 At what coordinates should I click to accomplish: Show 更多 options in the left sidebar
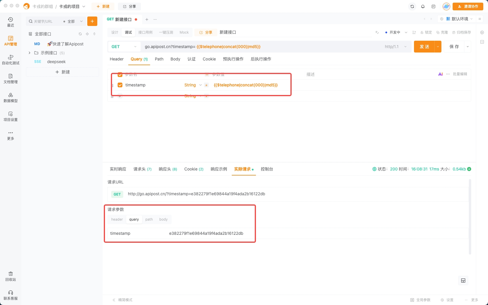click(x=11, y=135)
